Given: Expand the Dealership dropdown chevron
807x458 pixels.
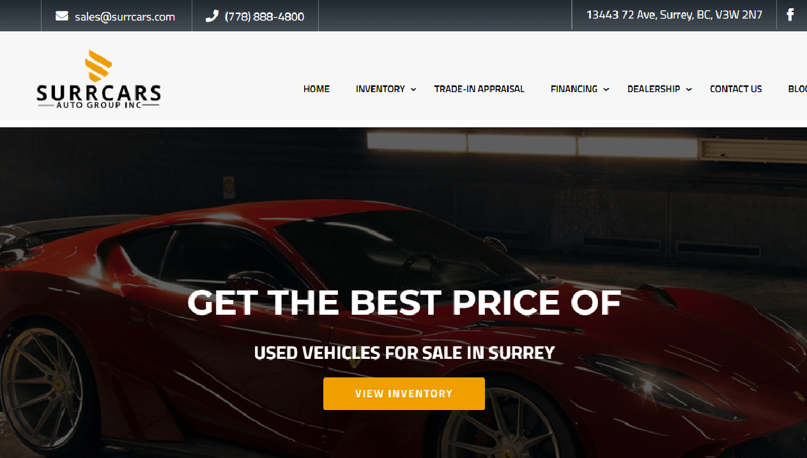Looking at the screenshot, I should (689, 90).
